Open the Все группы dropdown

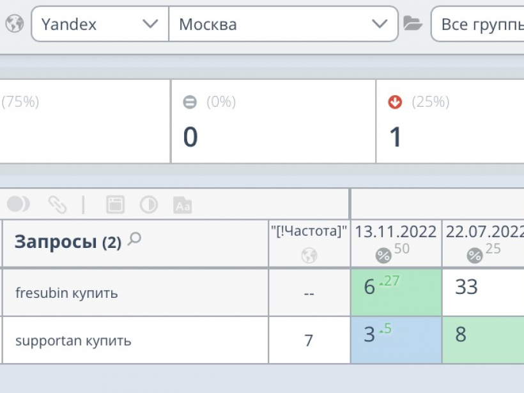pyautogui.click(x=478, y=24)
